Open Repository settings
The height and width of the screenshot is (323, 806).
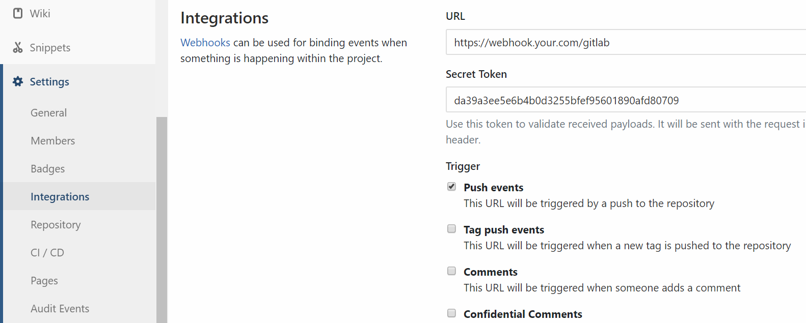click(x=56, y=225)
